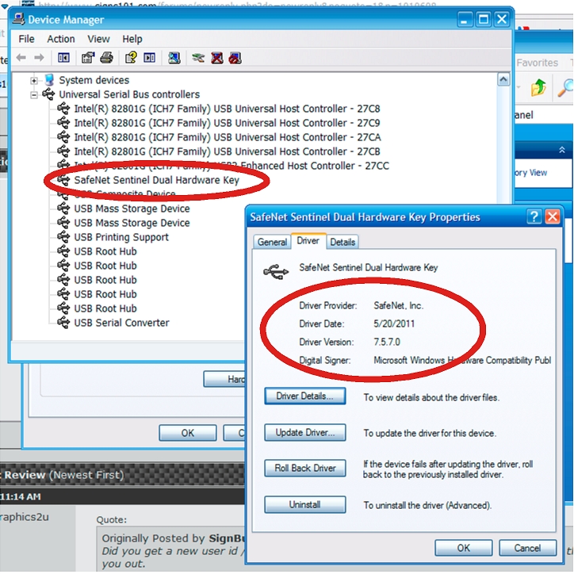
Task: Click the Driver Details... button
Action: [x=305, y=396]
